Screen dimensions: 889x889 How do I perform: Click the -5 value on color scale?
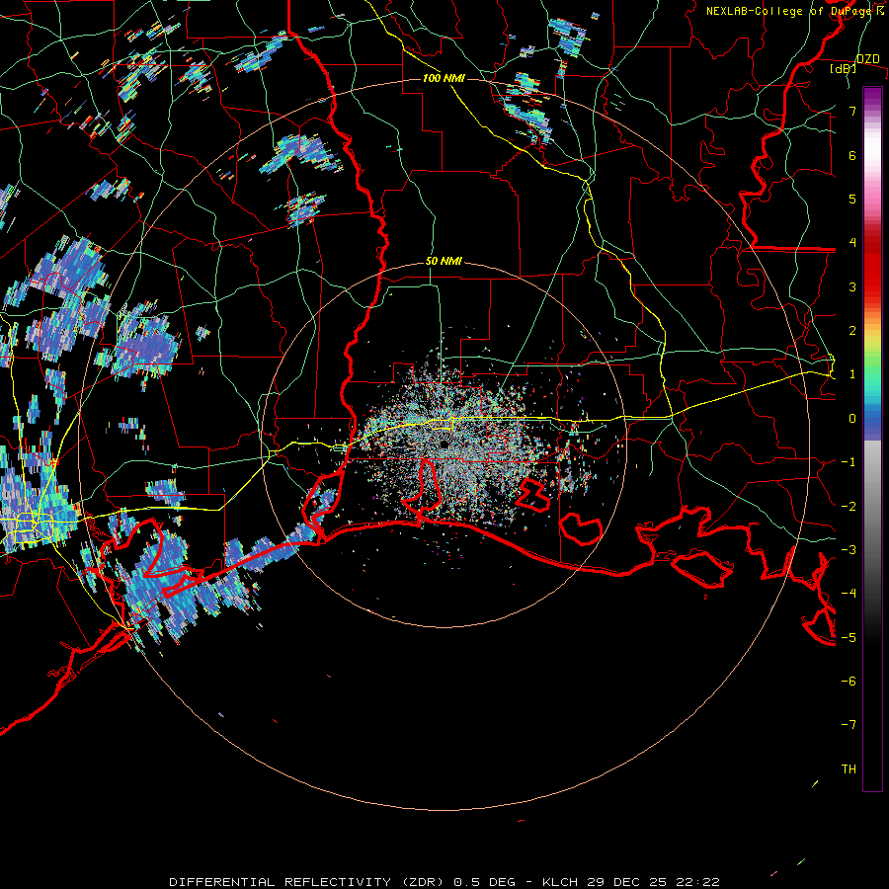coord(849,638)
